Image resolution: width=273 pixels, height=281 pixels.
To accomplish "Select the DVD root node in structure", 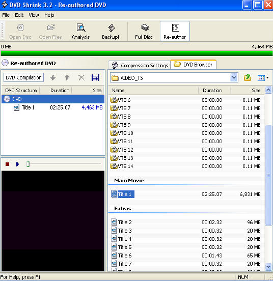I will pos(53,99).
